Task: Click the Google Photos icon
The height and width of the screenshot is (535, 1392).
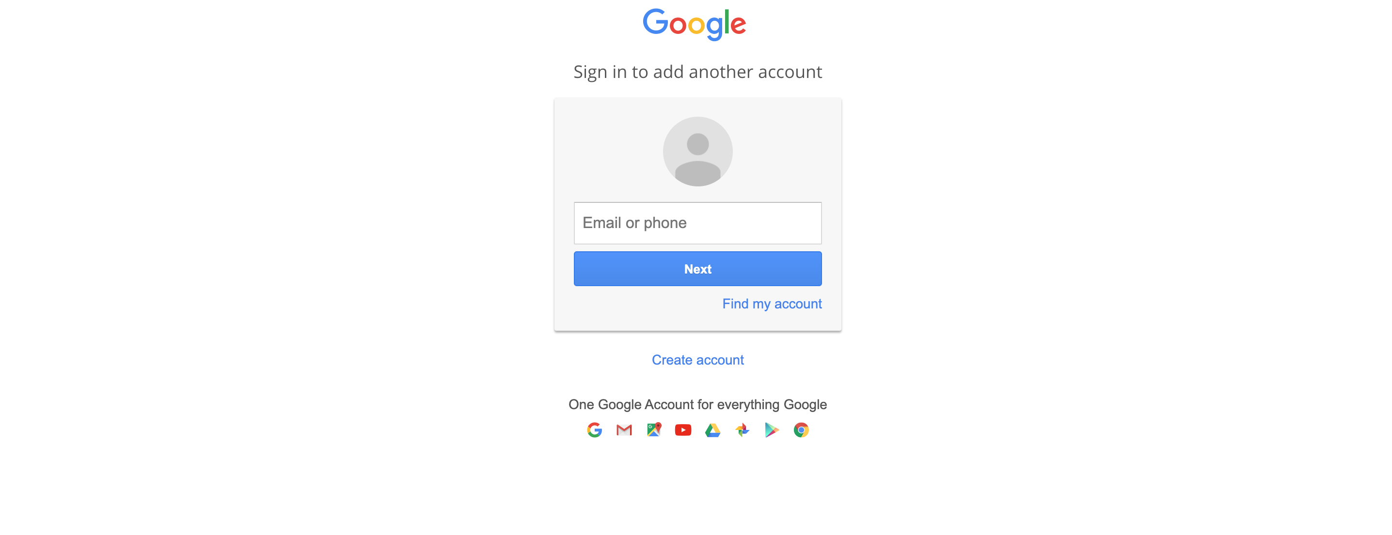Action: click(x=741, y=430)
